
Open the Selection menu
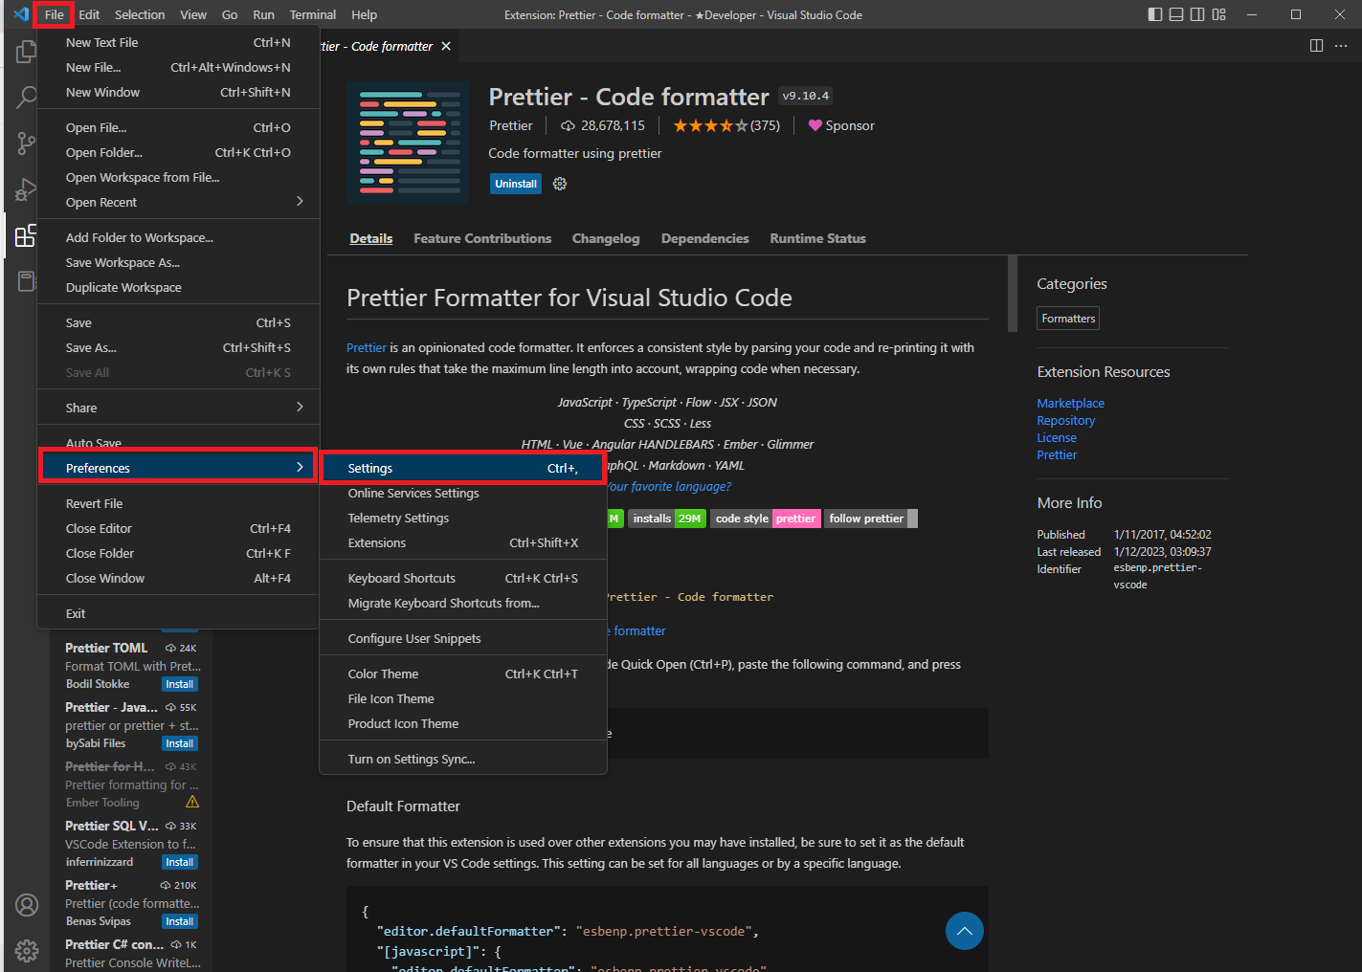pos(140,14)
